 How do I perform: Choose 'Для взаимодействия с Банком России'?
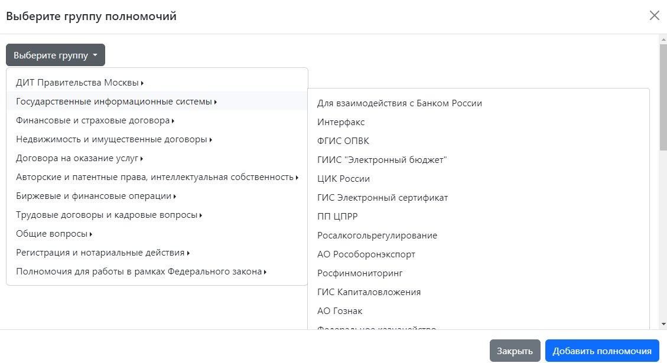click(x=399, y=103)
